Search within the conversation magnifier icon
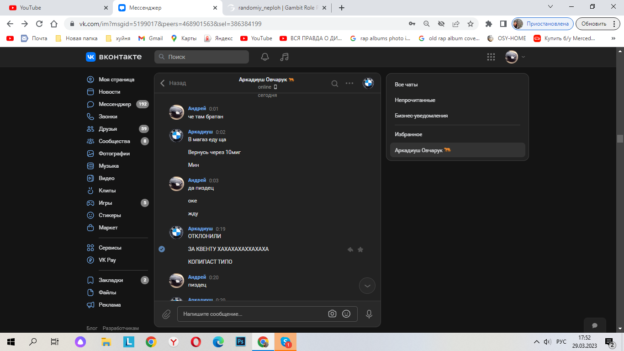 (335, 83)
